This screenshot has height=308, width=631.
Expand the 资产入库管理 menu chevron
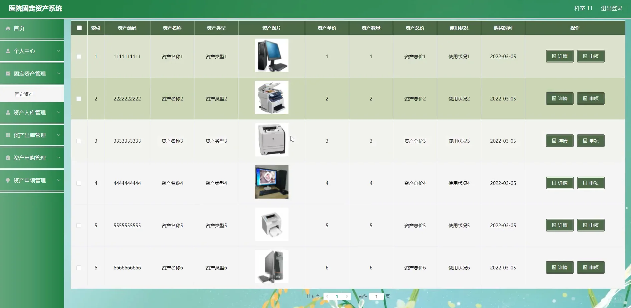pyautogui.click(x=59, y=112)
